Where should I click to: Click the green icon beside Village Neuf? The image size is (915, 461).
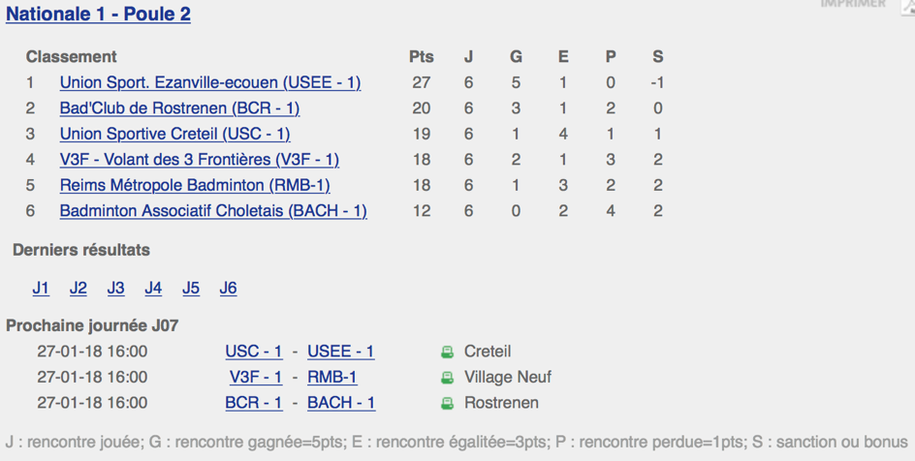(x=447, y=378)
